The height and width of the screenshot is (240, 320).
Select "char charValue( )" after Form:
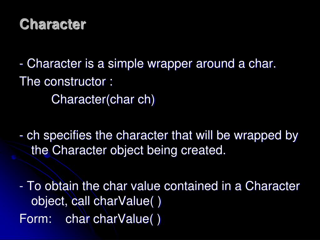113,219
